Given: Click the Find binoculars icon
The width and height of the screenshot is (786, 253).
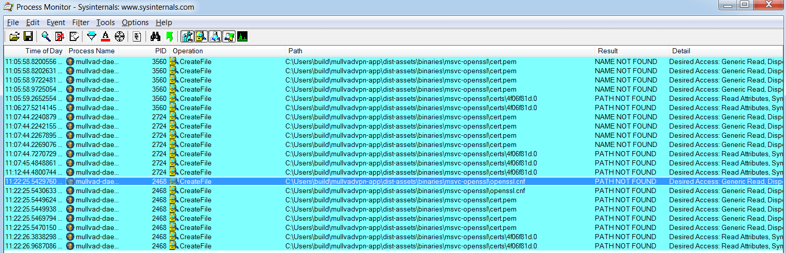Looking at the screenshot, I should click(156, 36).
